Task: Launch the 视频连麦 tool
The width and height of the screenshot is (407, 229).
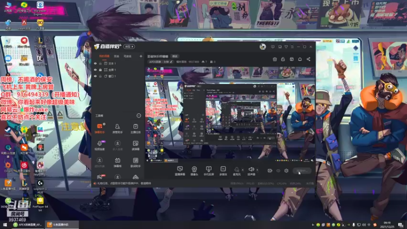Action: 100,146
